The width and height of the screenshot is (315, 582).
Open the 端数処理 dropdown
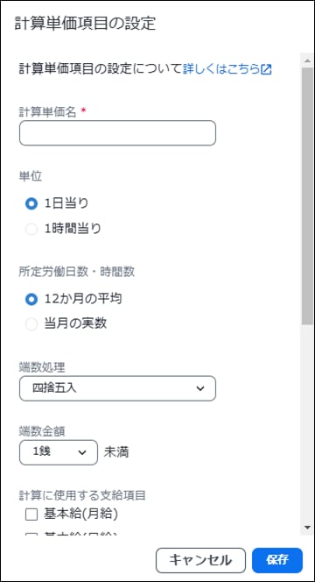pos(117,388)
